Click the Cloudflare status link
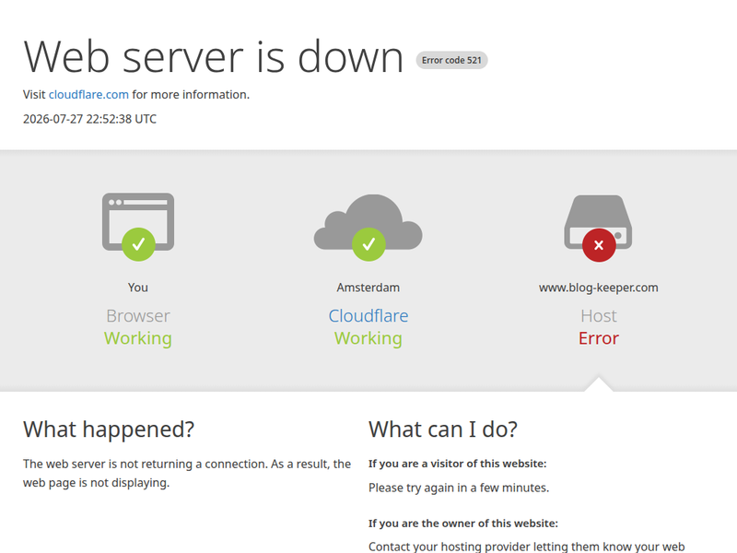Image resolution: width=737 pixels, height=553 pixels. [368, 315]
